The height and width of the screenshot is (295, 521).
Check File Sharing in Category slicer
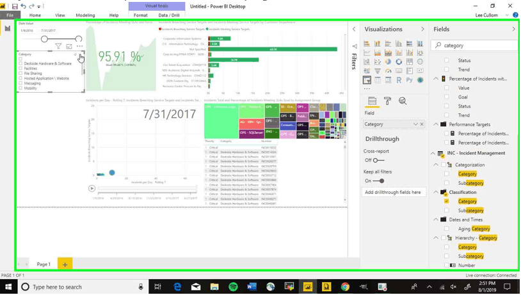click(20, 74)
